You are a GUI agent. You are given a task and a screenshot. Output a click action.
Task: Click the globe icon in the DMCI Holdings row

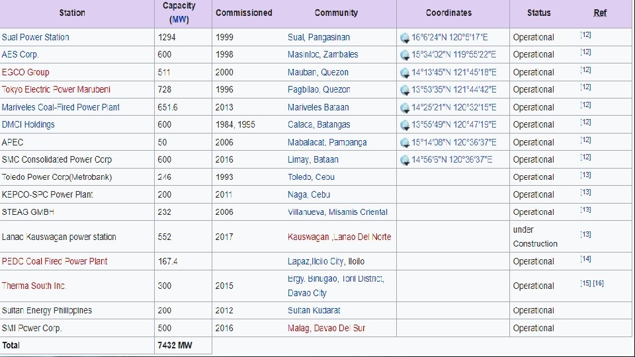tap(405, 125)
